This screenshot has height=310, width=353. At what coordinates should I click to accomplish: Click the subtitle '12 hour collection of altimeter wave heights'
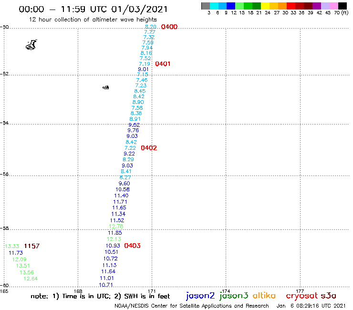pos(93,20)
